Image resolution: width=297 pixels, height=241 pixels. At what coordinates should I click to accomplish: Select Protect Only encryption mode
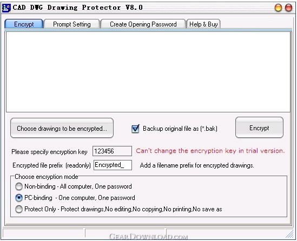(x=19, y=209)
